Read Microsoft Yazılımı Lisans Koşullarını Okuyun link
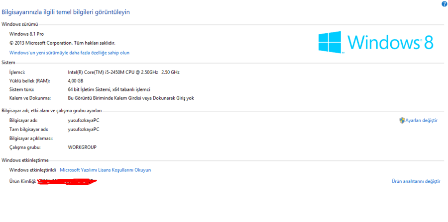448x222 pixels. click(x=105, y=170)
